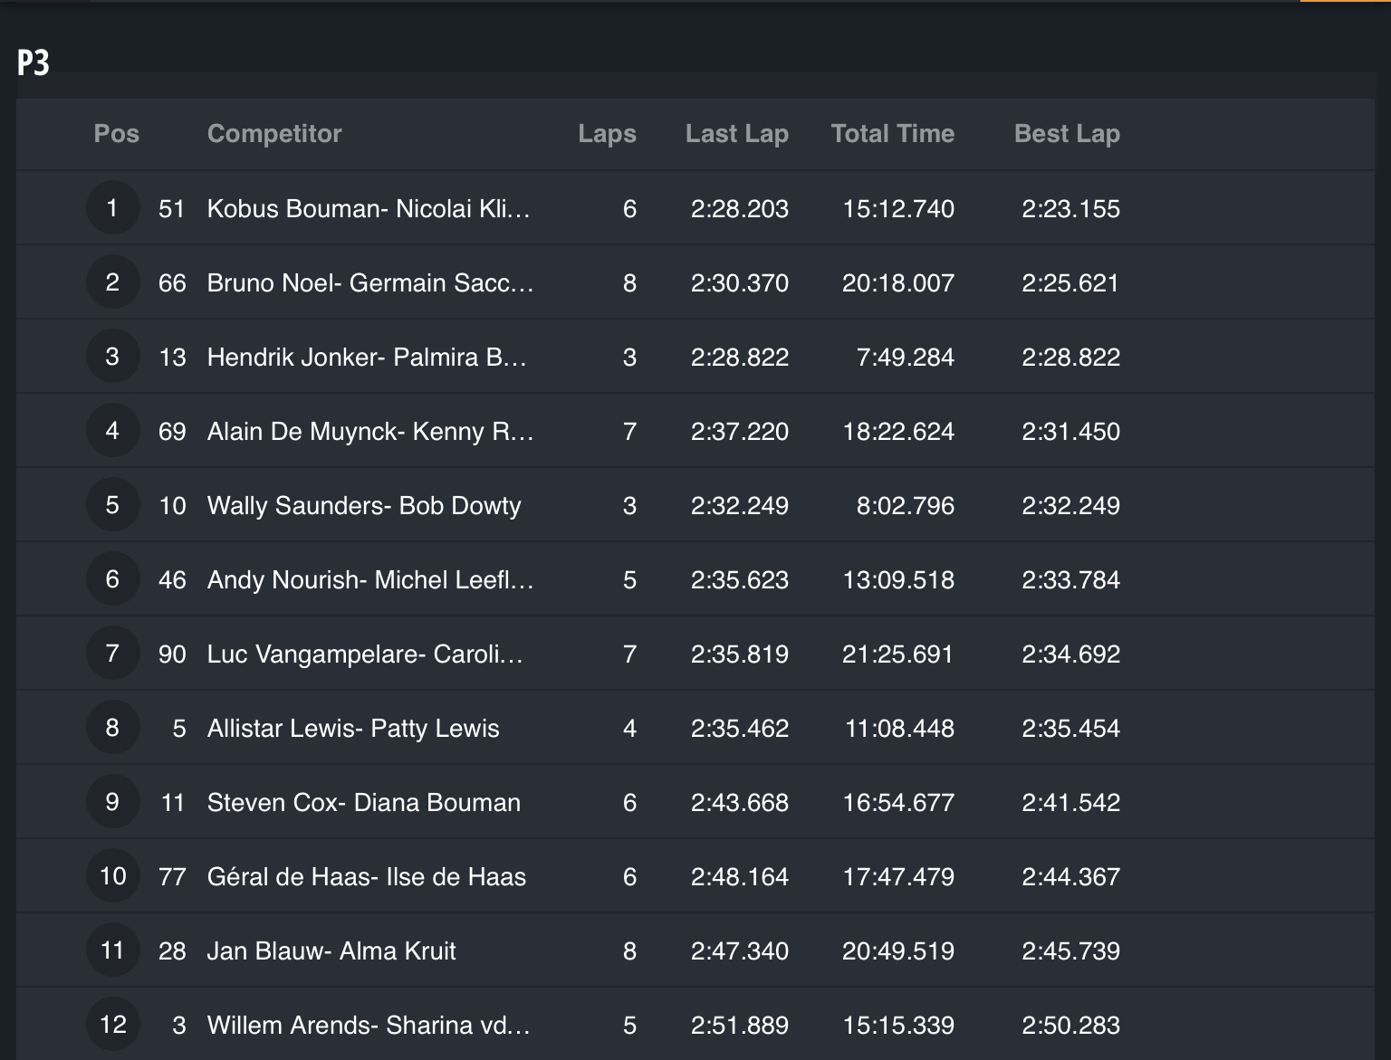
Task: Click Steven Cox best lap 2:41.542
Action: 1070,803
